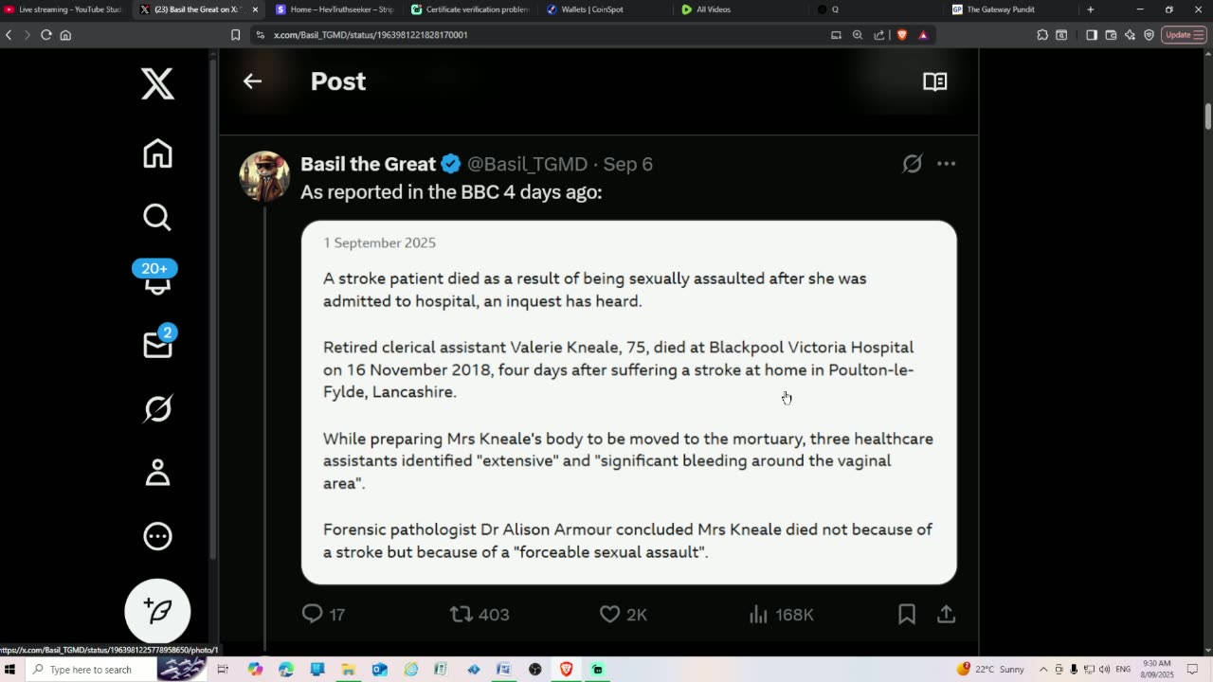Click the compose new post button
Screen dimensions: 1213x682
[x=157, y=611]
